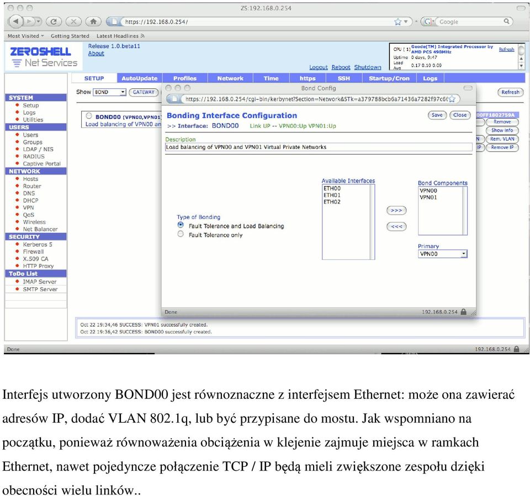Image resolution: width=530 pixels, height=496 pixels.
Task: Reload the page with the refresh icon
Action: click(54, 22)
